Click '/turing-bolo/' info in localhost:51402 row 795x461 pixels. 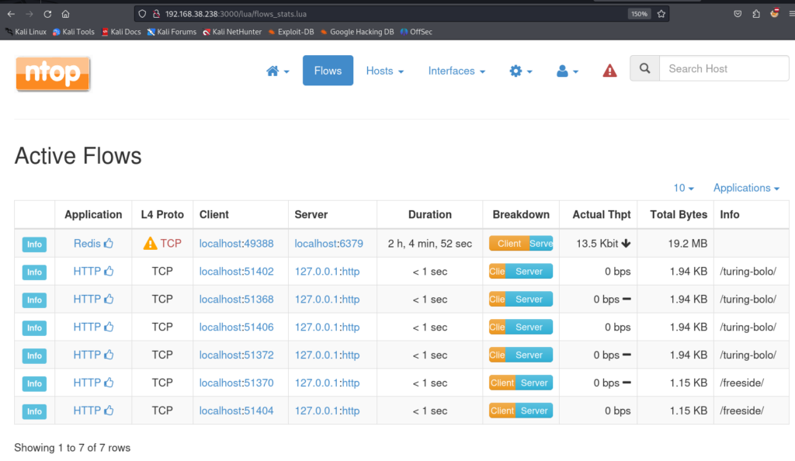point(748,272)
